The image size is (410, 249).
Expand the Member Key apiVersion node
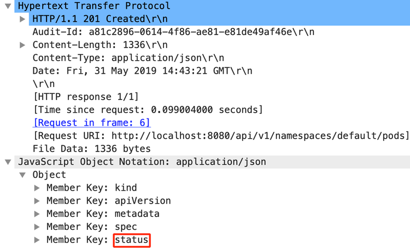point(37,201)
